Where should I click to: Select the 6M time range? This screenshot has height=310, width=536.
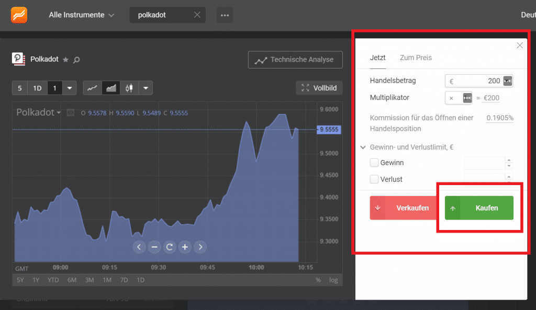(x=72, y=280)
